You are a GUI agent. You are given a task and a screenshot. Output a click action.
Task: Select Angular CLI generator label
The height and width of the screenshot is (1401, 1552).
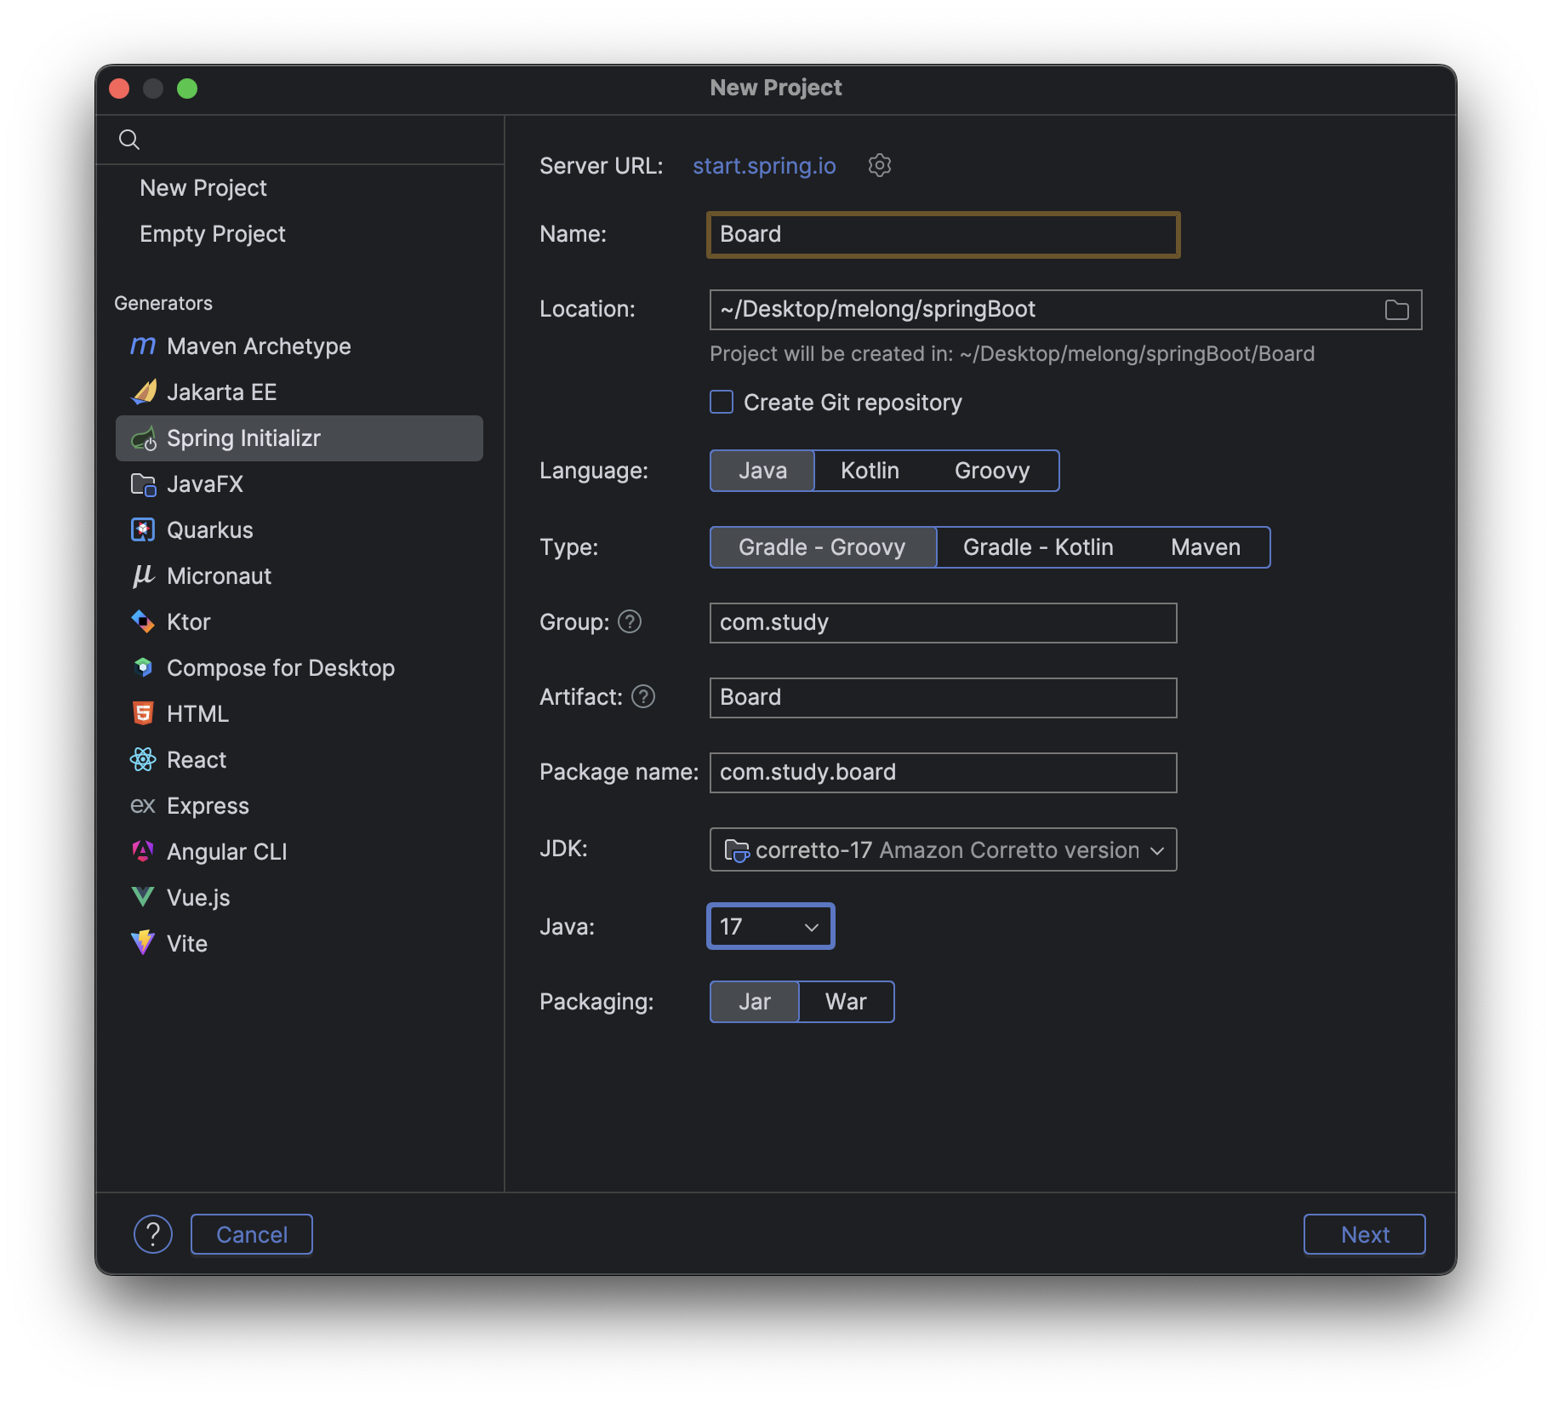pyautogui.click(x=227, y=852)
